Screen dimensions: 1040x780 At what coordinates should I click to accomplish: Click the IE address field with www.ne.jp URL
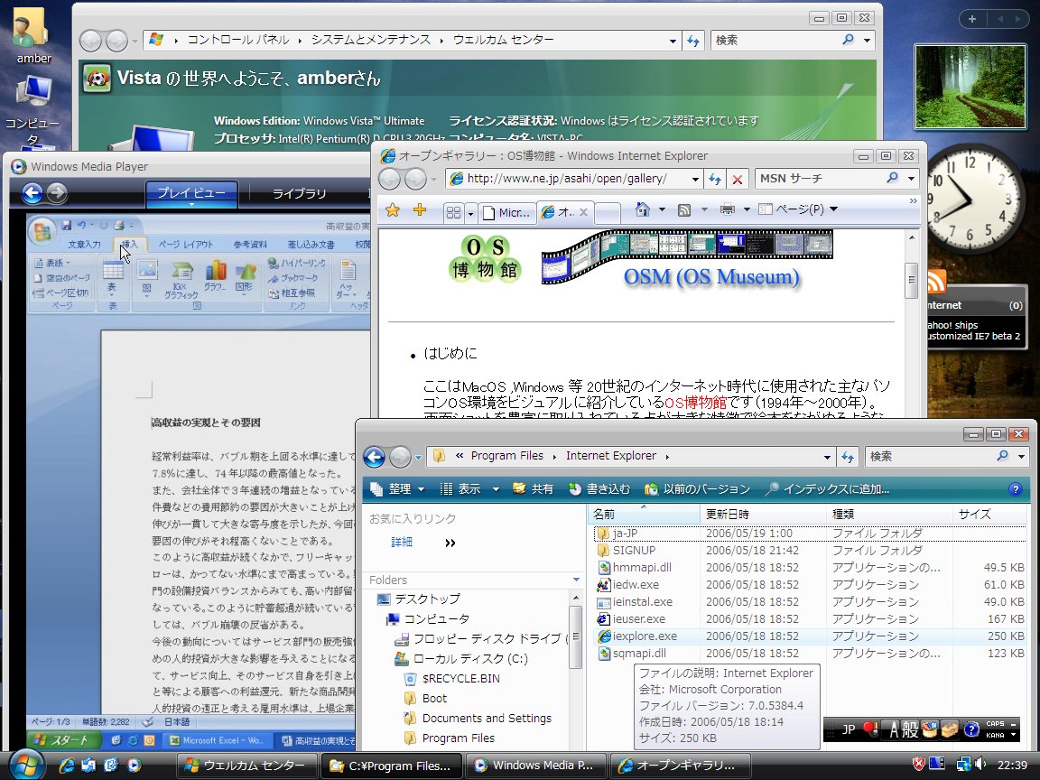point(576,179)
